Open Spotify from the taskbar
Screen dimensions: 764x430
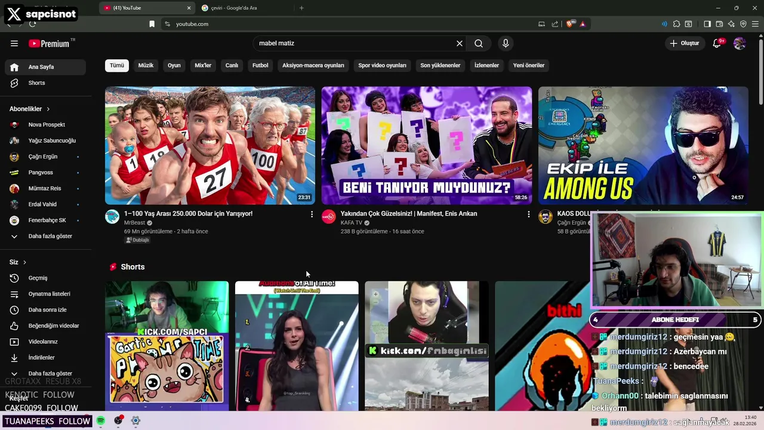click(x=101, y=420)
